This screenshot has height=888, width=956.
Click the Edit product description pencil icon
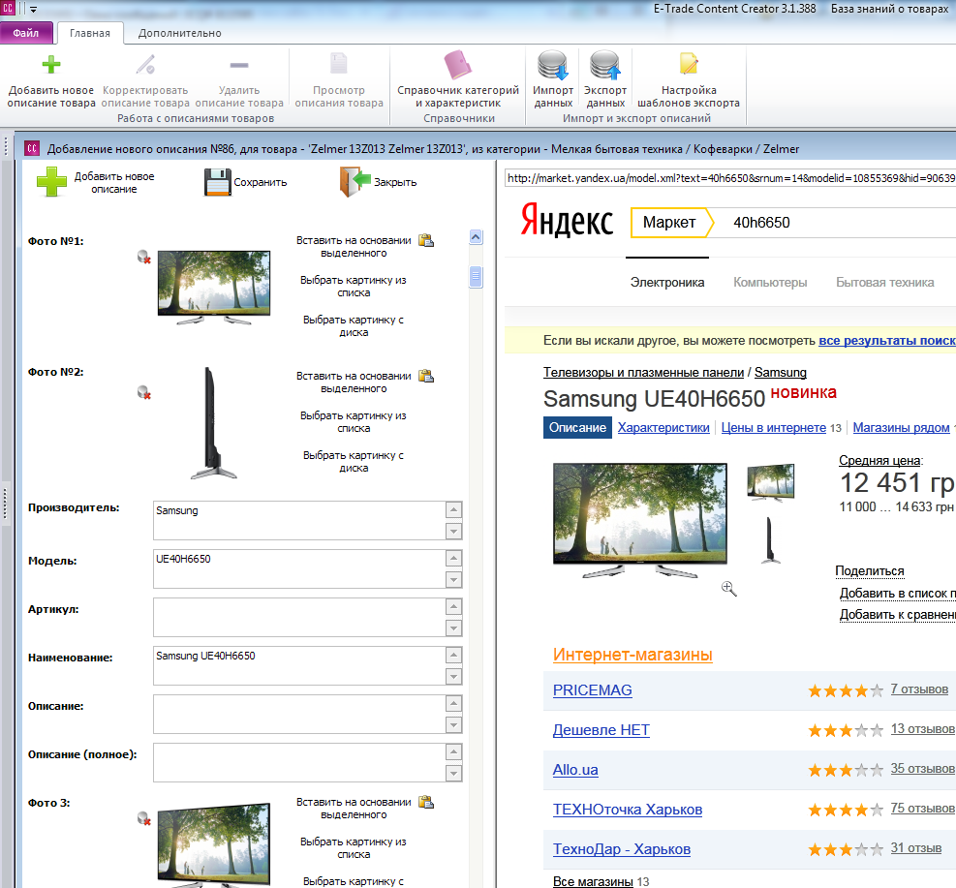coord(145,65)
